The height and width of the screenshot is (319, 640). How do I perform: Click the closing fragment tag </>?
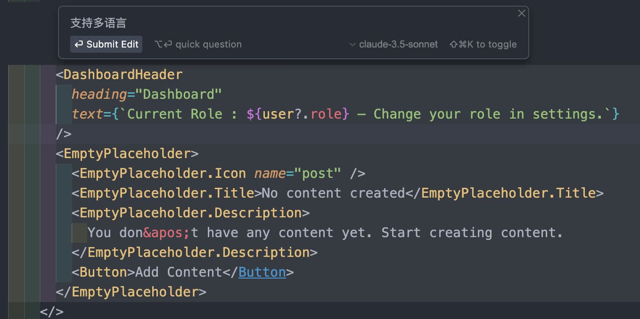51,311
